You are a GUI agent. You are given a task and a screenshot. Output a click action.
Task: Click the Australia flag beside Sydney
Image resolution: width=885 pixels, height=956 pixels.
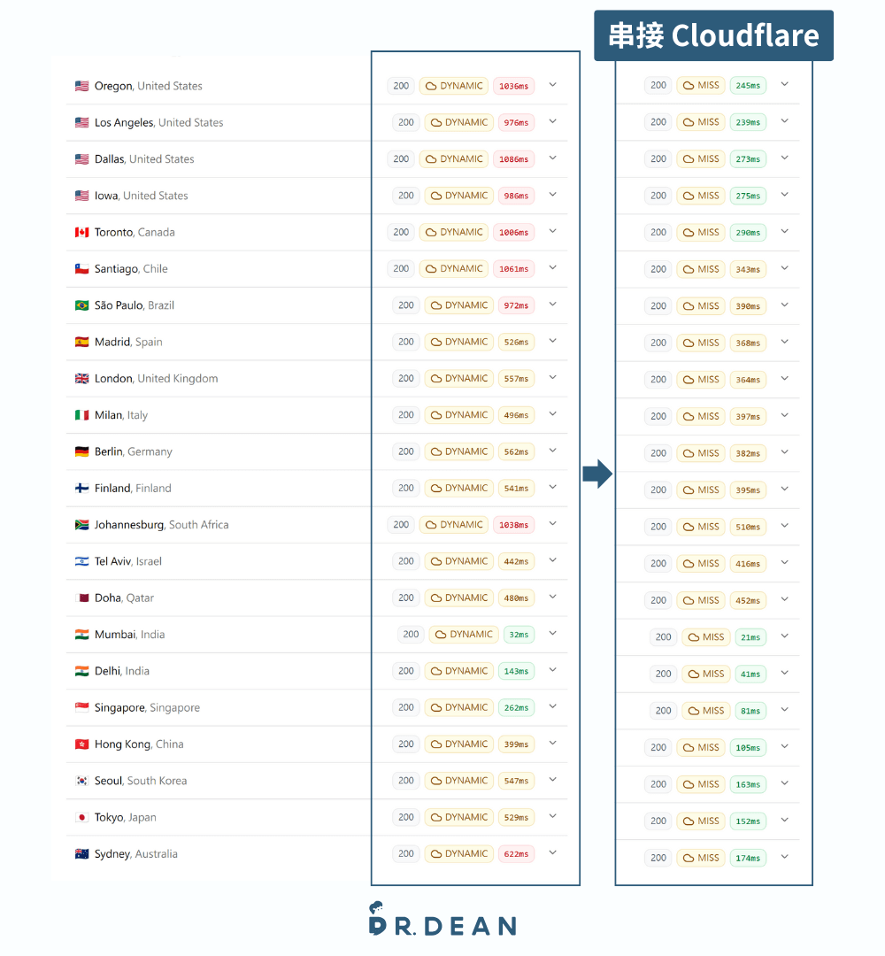pos(81,854)
